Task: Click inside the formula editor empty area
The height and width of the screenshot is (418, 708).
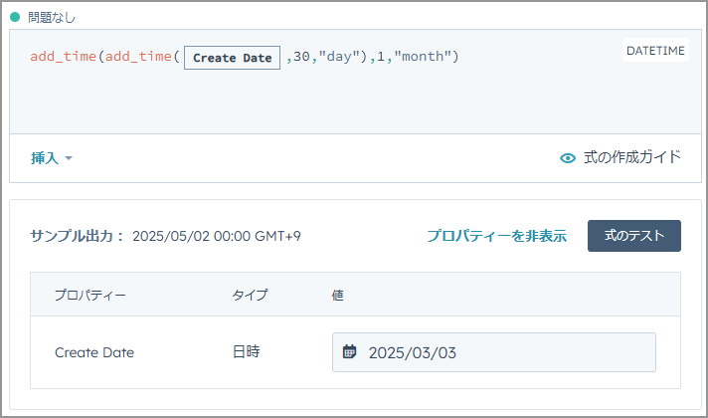Action: (x=355, y=102)
